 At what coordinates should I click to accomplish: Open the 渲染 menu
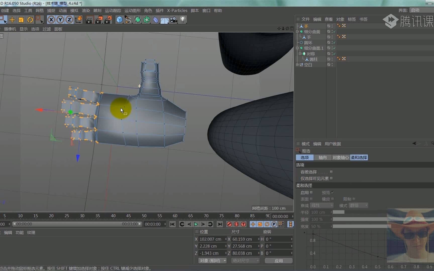tap(86, 11)
